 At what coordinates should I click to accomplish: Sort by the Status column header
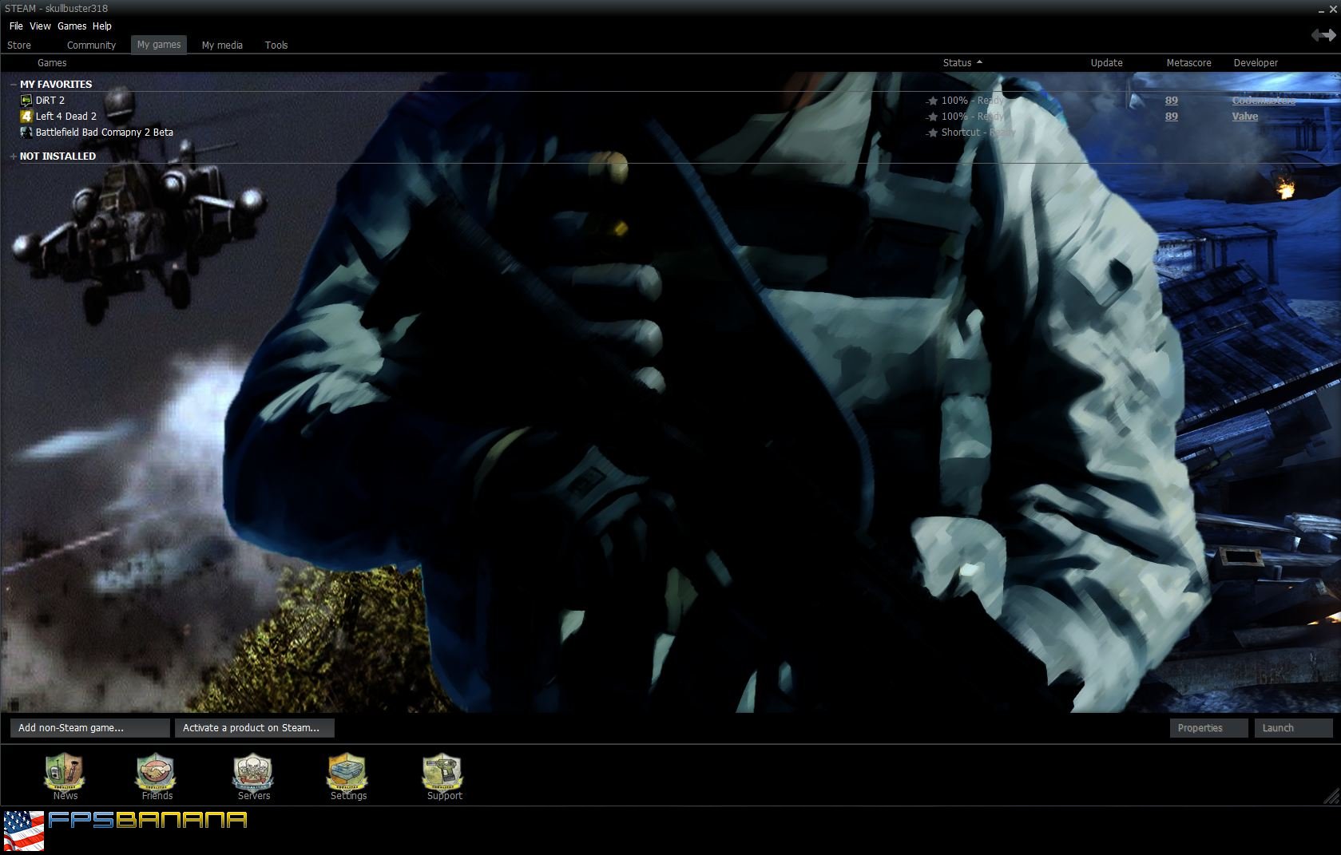point(962,63)
